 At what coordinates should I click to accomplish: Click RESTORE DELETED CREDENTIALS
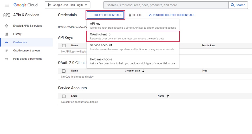pos(171,15)
